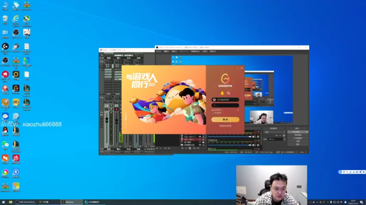Open WeGame desktop shortcut
The width and height of the screenshot is (366, 205).
[x=16, y=89]
